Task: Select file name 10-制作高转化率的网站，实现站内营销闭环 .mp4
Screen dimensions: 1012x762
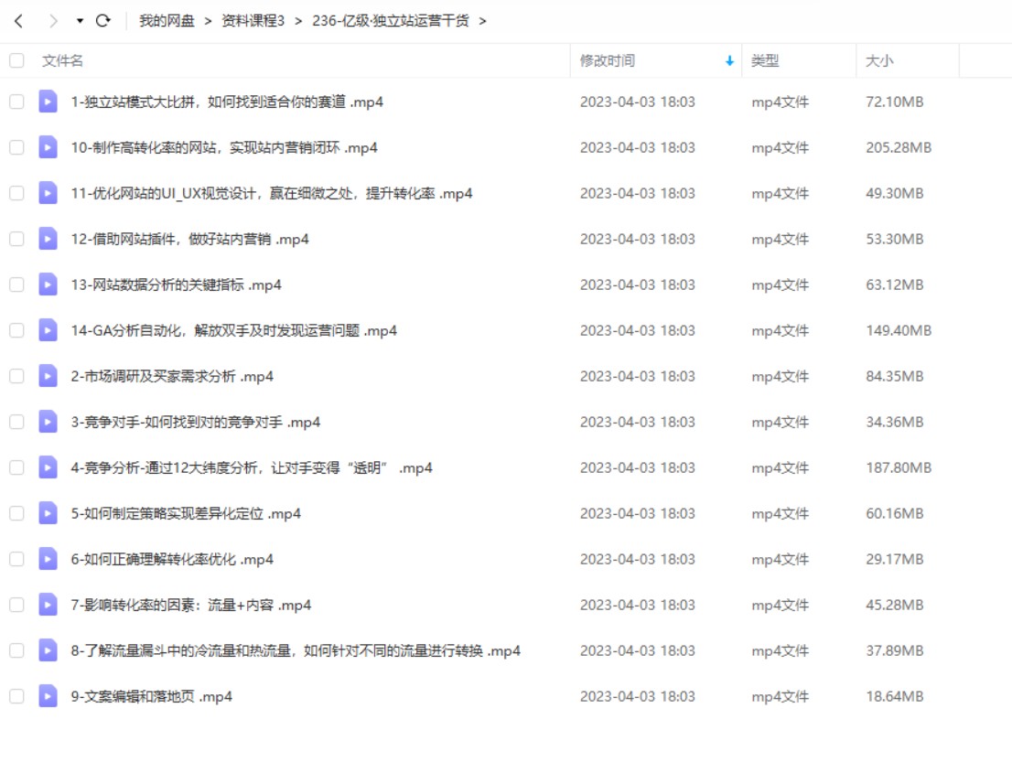Action: [x=224, y=148]
